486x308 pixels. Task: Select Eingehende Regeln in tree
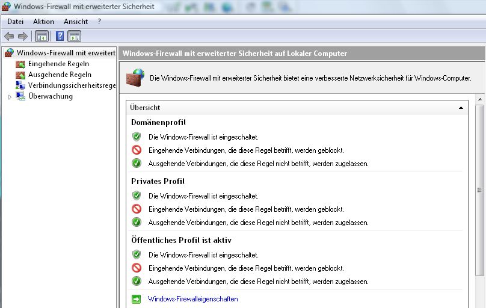tap(58, 64)
